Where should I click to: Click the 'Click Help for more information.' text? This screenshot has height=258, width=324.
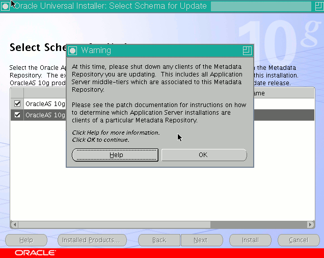click(x=116, y=133)
